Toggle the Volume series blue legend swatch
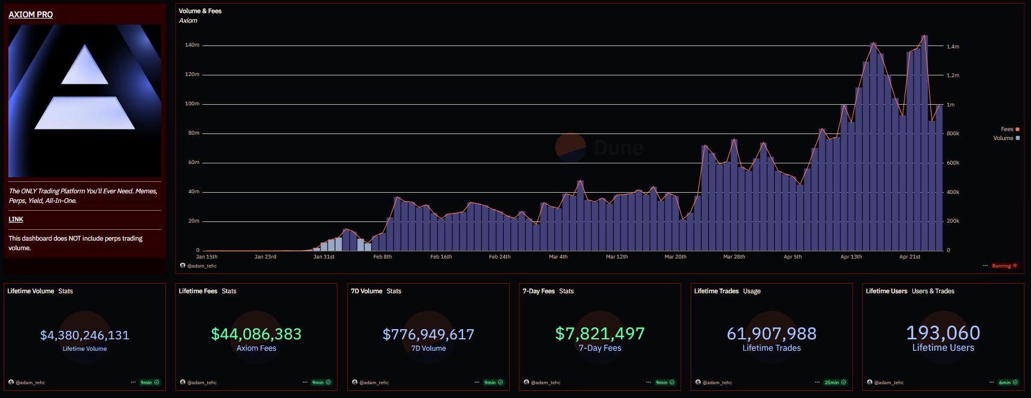The image size is (1031, 398). pos(1017,138)
